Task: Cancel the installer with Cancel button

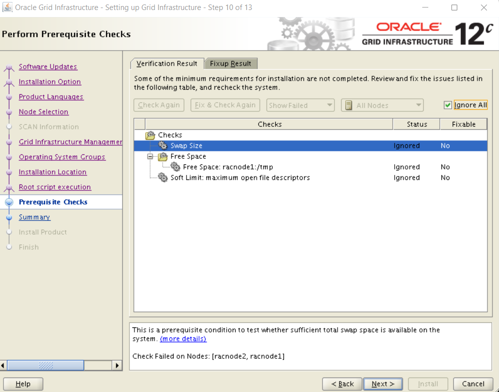Action: click(x=473, y=384)
